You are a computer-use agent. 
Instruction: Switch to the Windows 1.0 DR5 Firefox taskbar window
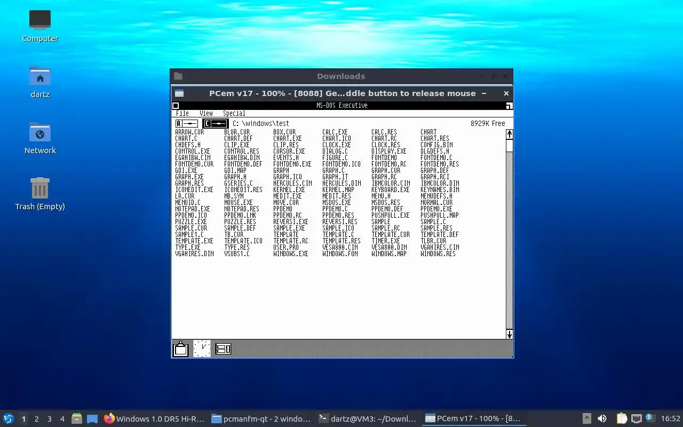pos(155,419)
